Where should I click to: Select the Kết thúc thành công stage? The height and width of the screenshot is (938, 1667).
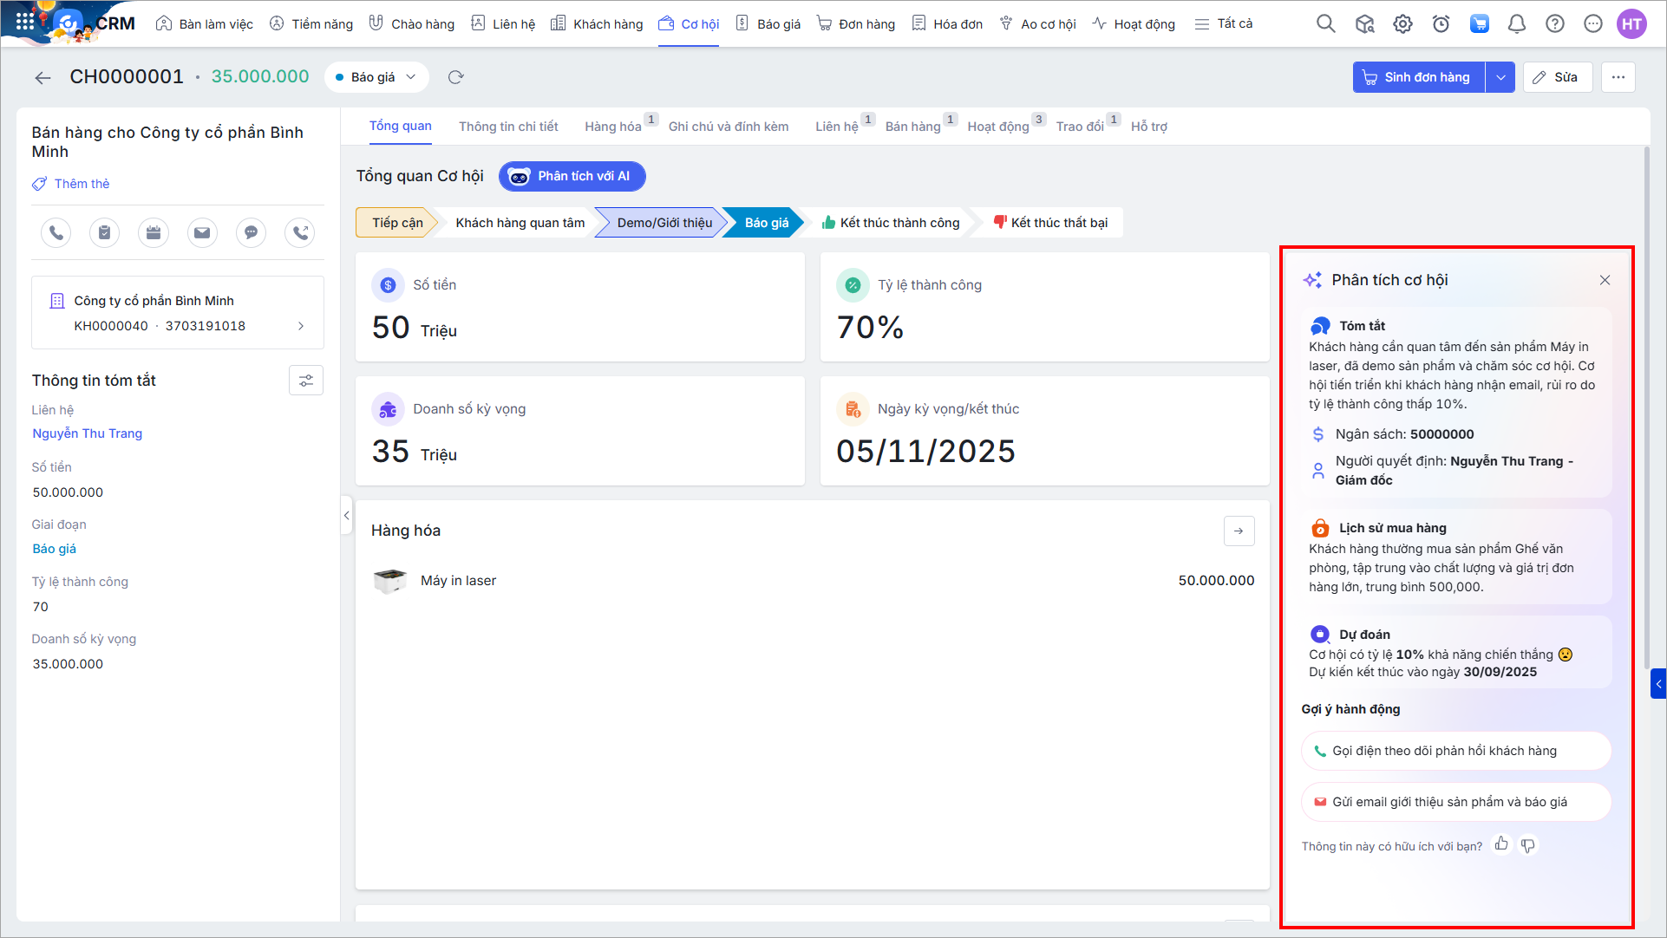pyautogui.click(x=891, y=223)
